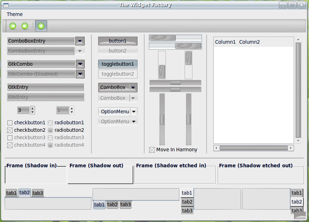The height and width of the screenshot is (222, 309).
Task: Open the disabled ComboBoxEntry dropdown arrow
Action: 80,51
